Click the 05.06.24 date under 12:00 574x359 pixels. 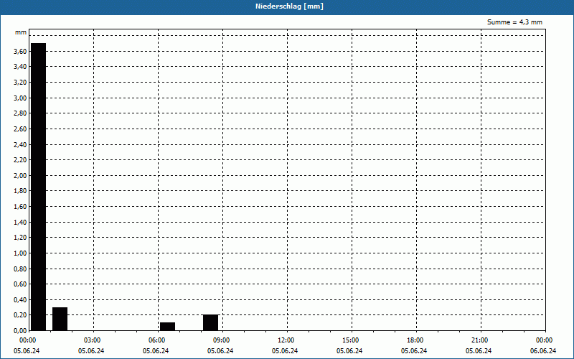pyautogui.click(x=285, y=351)
